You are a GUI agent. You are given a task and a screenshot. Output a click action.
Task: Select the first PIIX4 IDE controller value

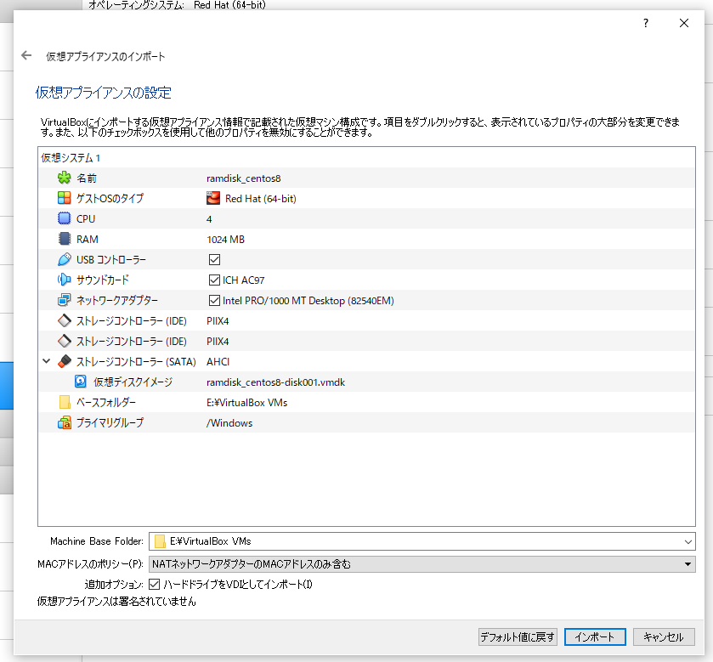click(218, 321)
